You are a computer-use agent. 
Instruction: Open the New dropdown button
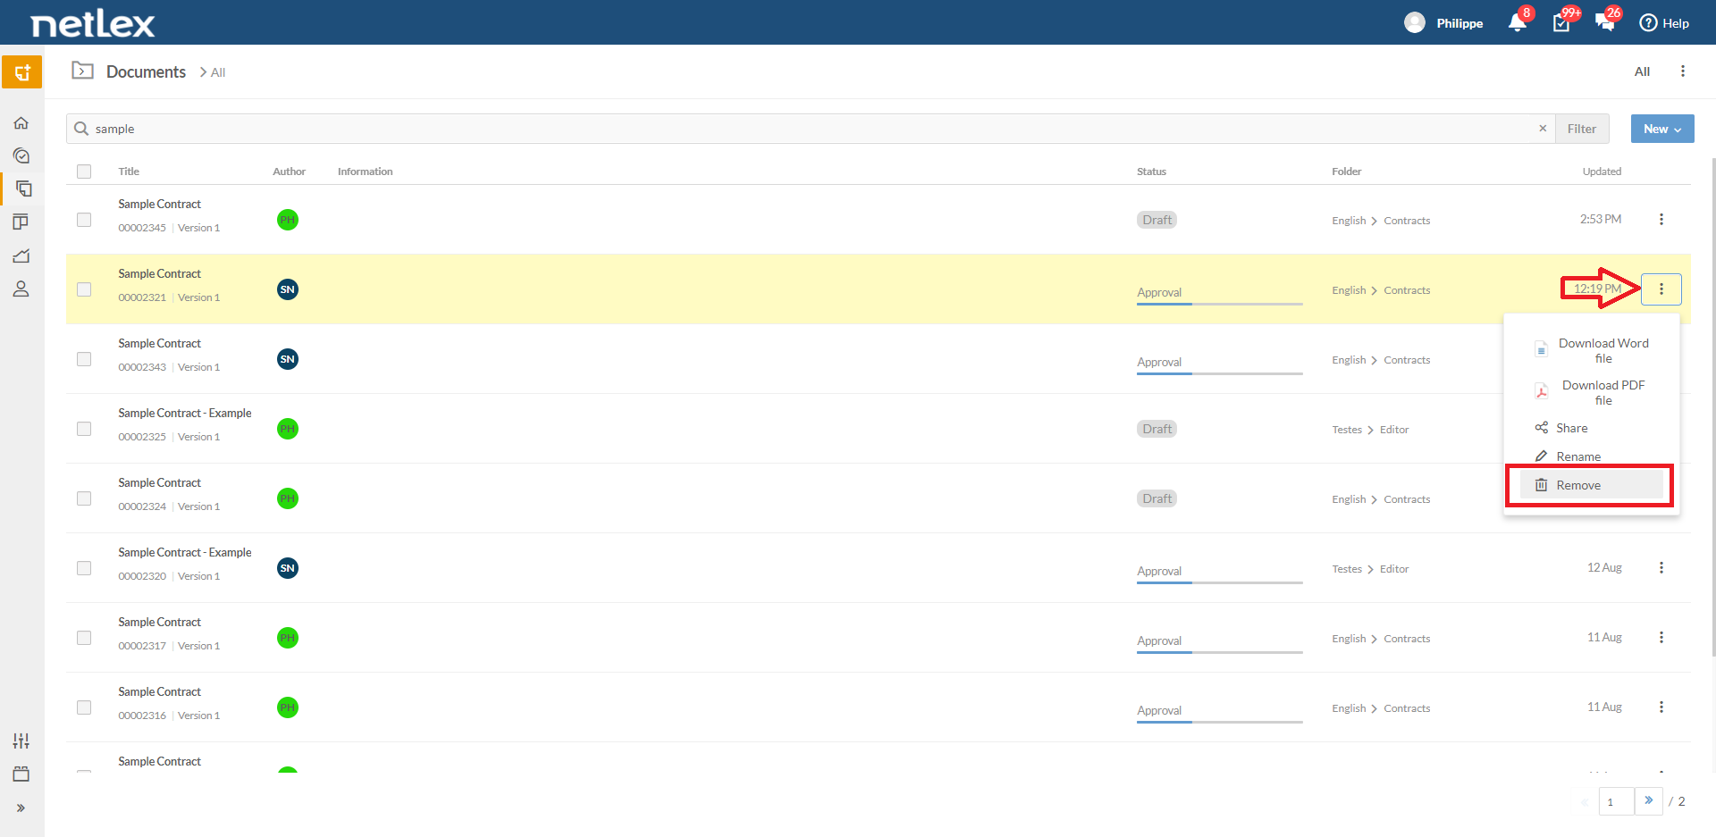[x=1662, y=129]
